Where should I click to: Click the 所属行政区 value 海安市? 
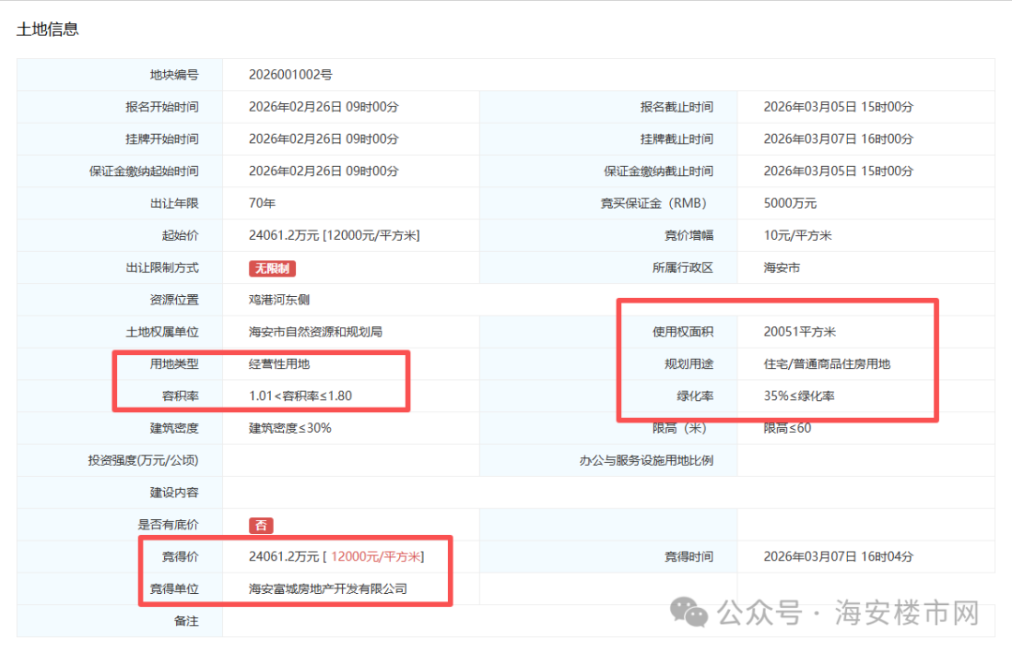pyautogui.click(x=782, y=267)
